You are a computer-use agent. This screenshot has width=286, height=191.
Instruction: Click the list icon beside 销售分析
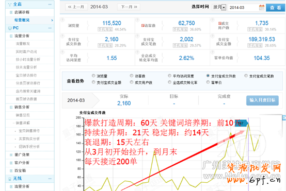11,107
